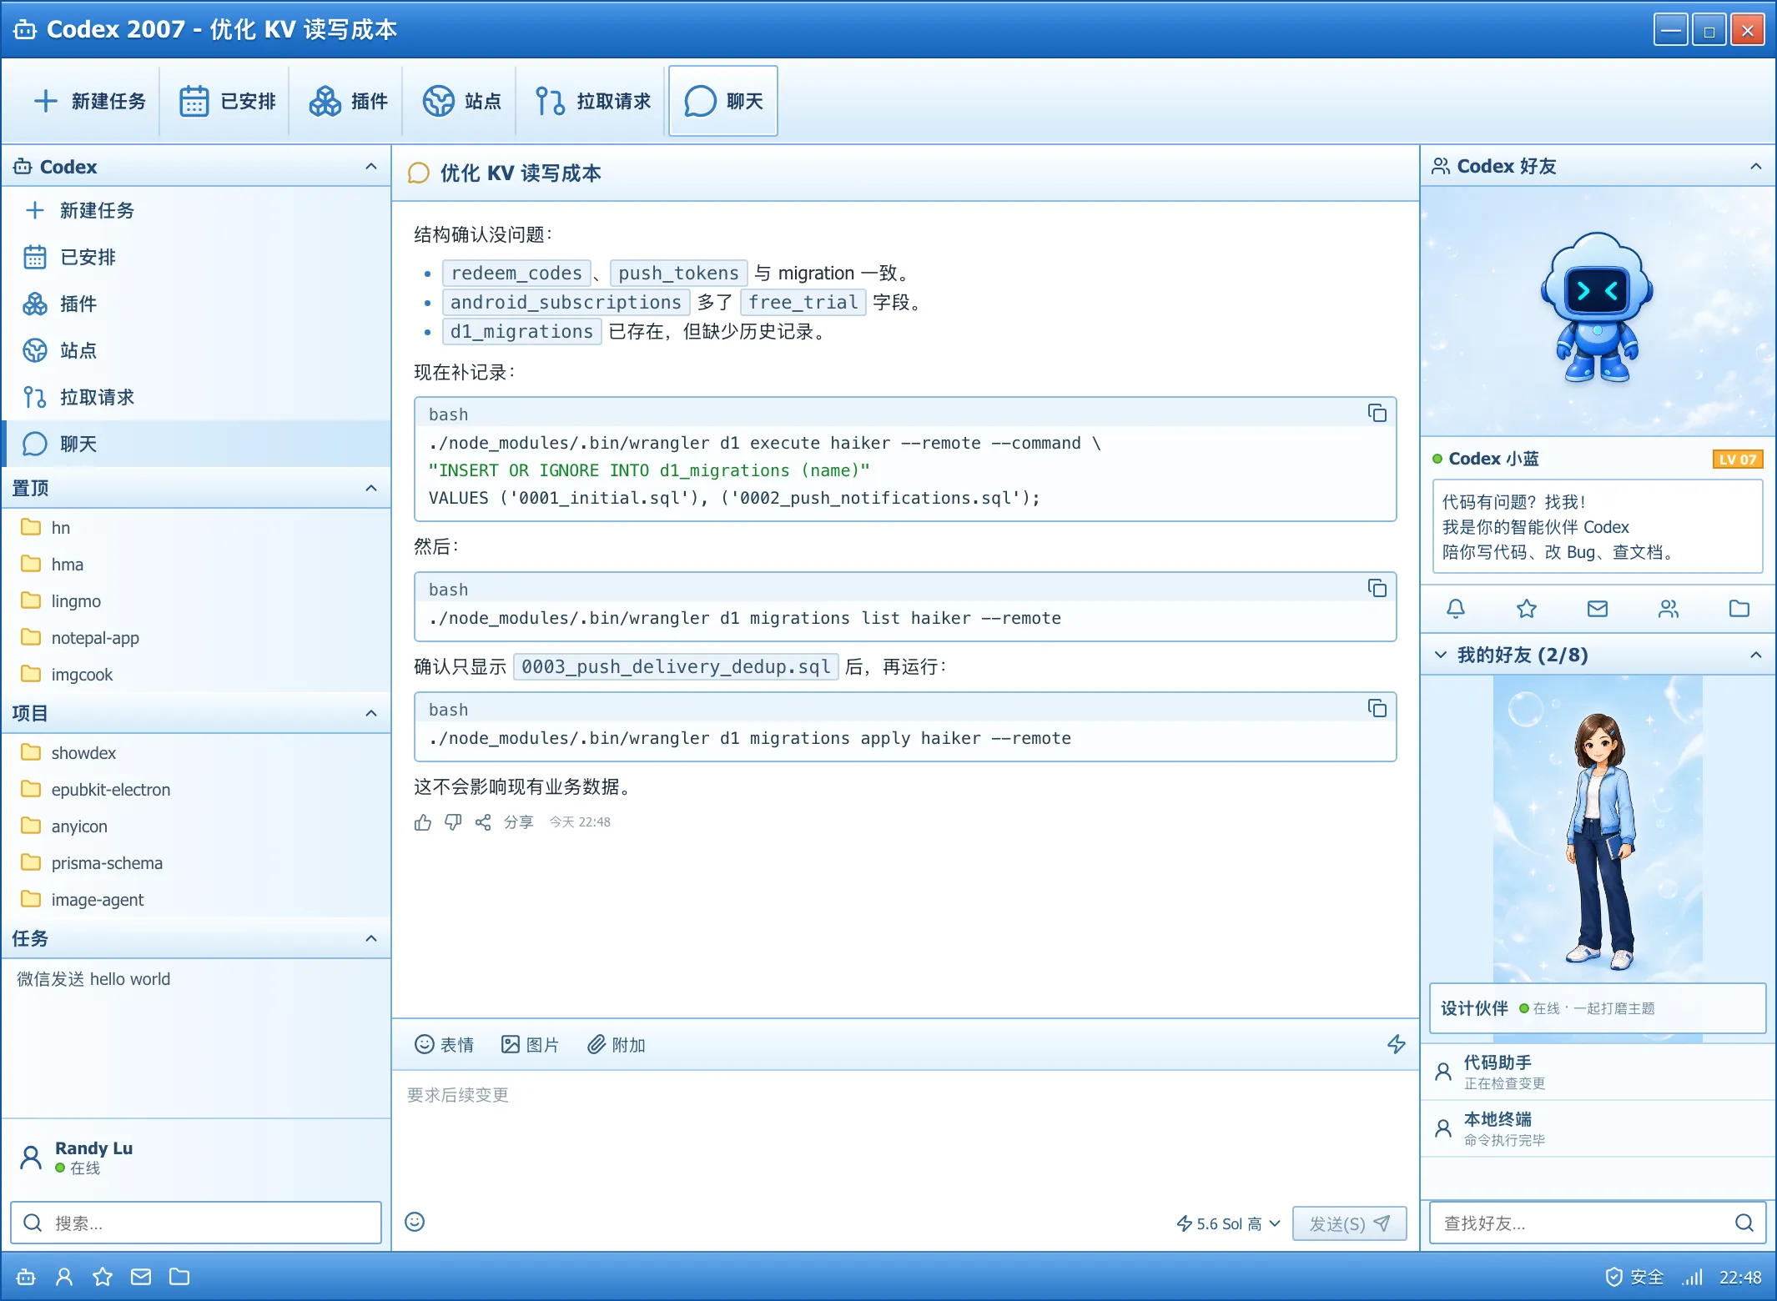The height and width of the screenshot is (1301, 1777).
Task: Click the 表情 emoji button
Action: (x=444, y=1044)
